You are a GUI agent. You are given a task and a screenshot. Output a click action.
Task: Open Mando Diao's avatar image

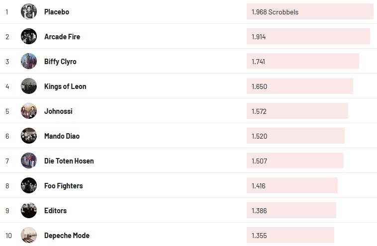point(29,136)
